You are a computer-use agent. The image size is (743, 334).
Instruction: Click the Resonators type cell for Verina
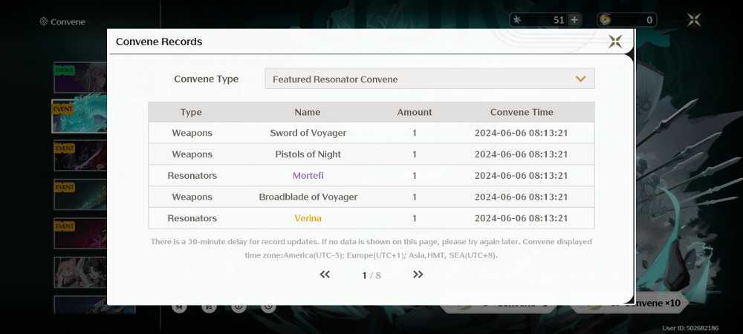192,218
